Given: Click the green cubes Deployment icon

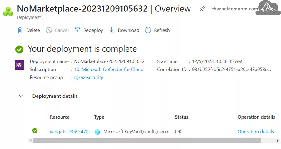Looking at the screenshot, I should [8, 11].
